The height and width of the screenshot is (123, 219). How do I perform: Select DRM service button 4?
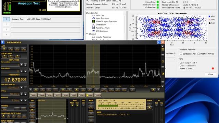[x=6, y=35]
